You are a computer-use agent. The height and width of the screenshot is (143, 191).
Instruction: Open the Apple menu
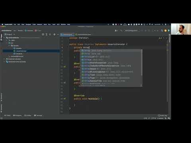coord(2,25)
